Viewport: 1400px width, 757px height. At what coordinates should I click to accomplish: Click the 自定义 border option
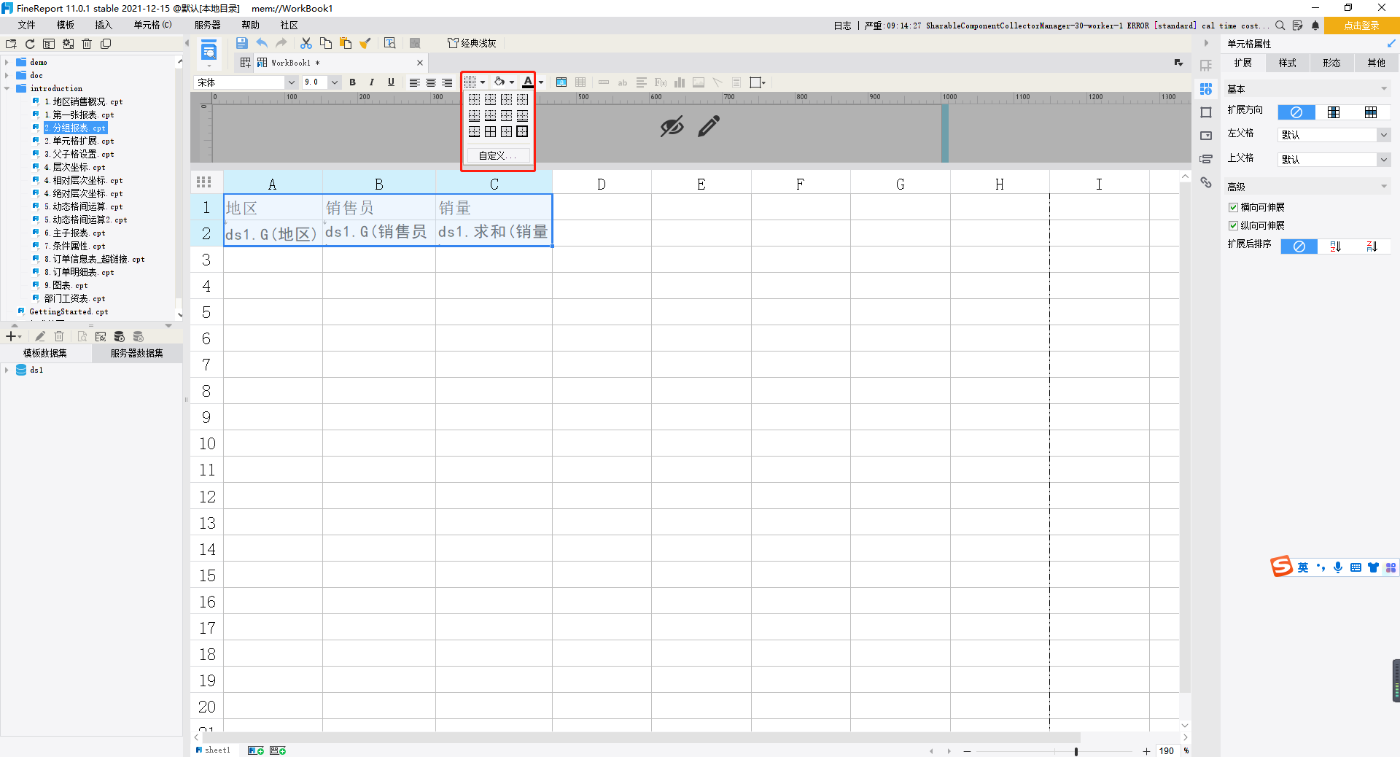coord(497,155)
